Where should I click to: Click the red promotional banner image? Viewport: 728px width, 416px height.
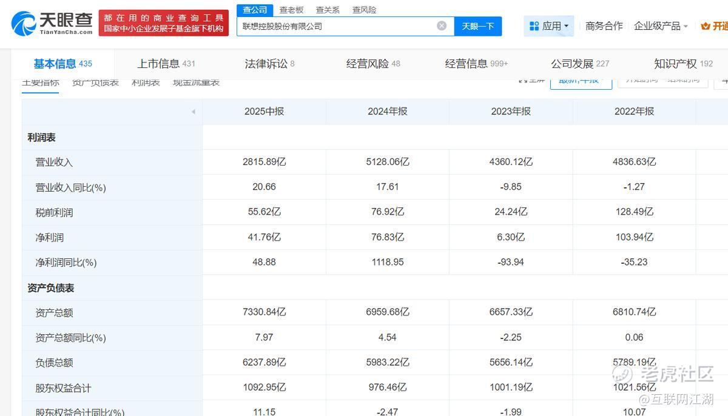[164, 23]
